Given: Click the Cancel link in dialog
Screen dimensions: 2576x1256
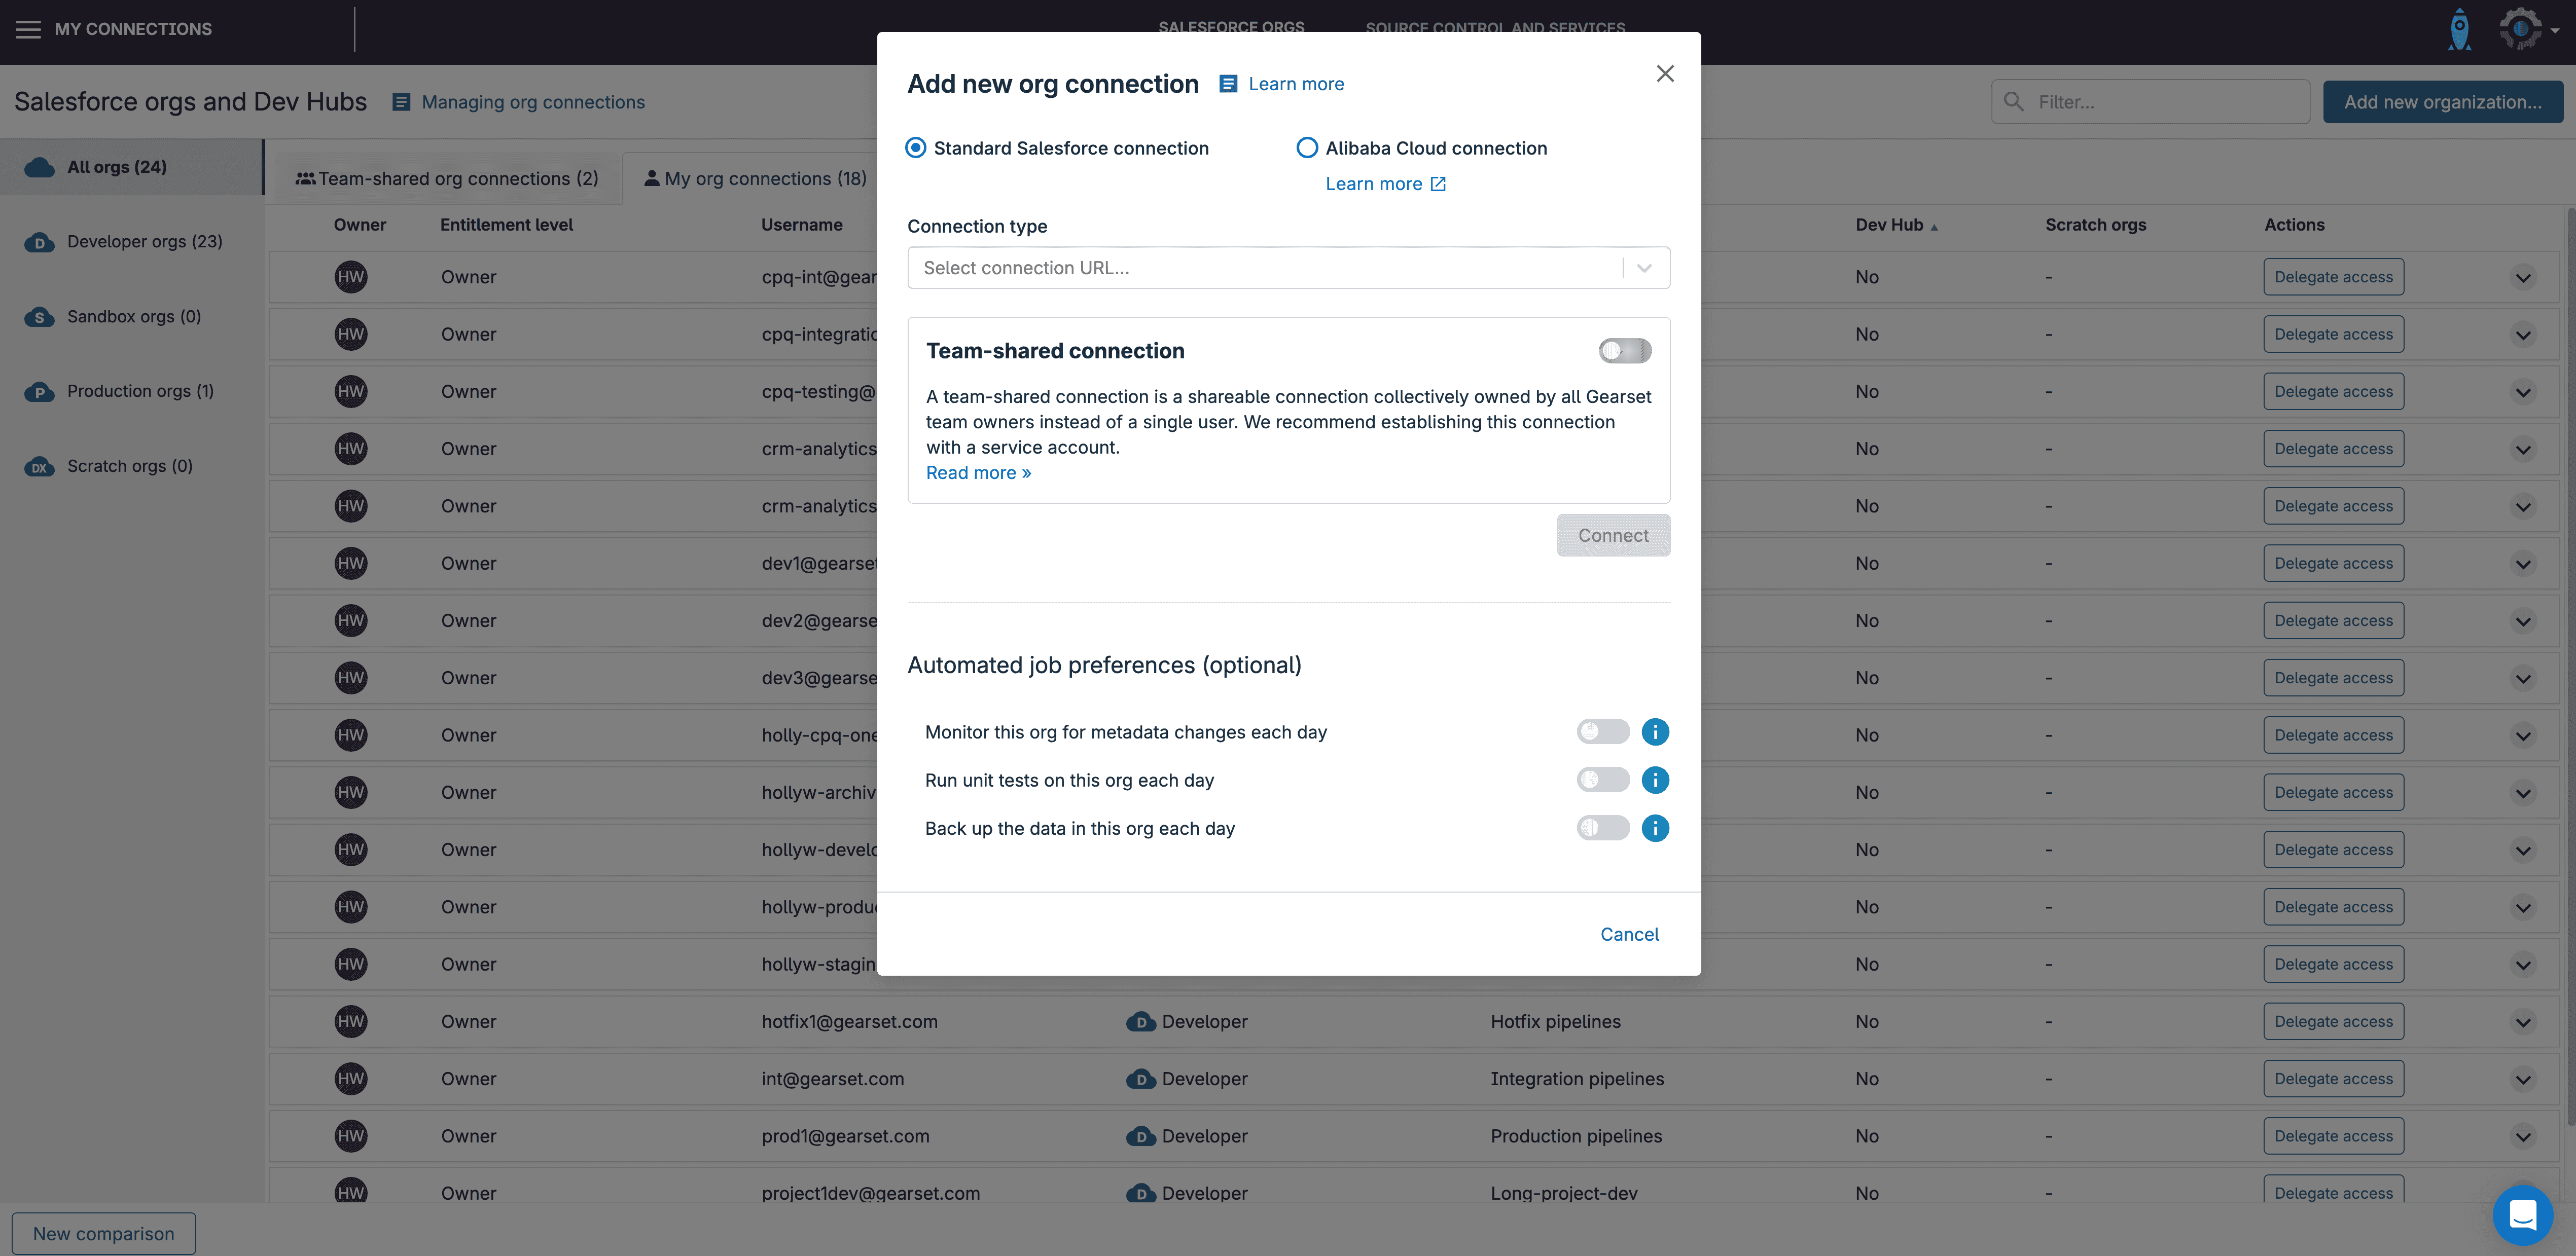Looking at the screenshot, I should point(1629,934).
